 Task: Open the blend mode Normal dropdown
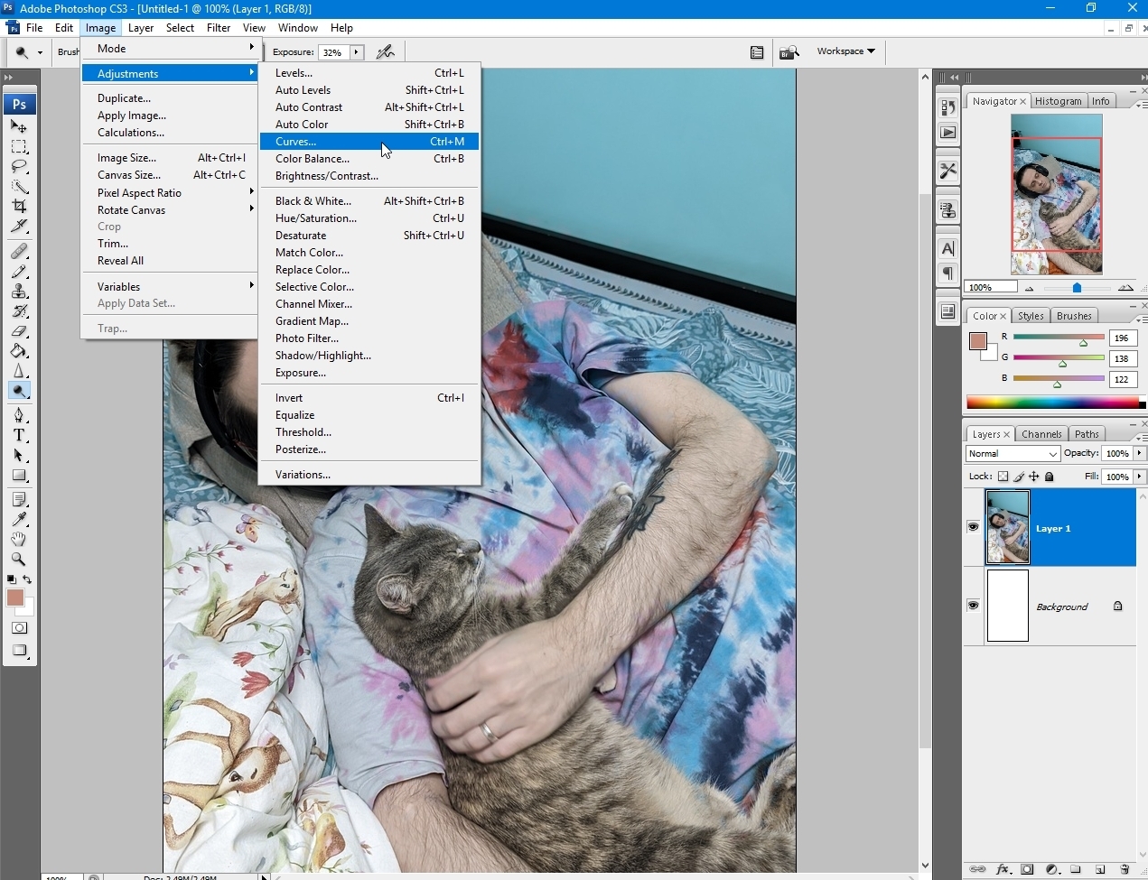coord(1012,454)
